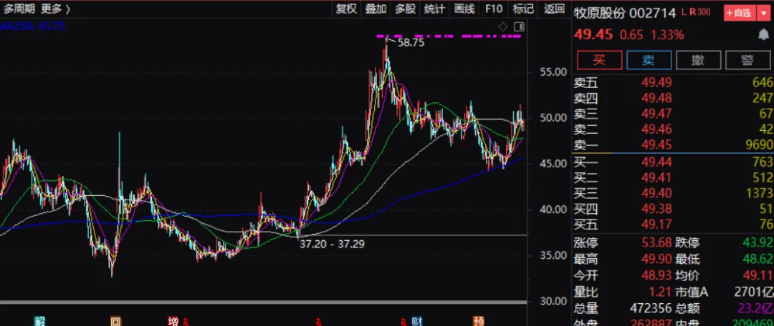Screen dimensions: 774x326
Task: Click the 卖一 ask row with 9690 volume
Action: [673, 145]
